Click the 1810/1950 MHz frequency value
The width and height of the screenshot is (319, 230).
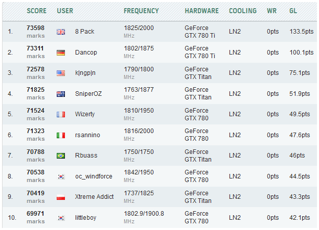(139, 114)
